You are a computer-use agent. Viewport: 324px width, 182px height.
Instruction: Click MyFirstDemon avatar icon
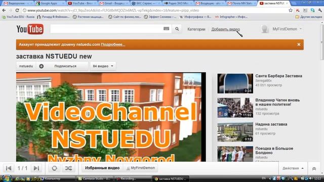[x=265, y=29]
